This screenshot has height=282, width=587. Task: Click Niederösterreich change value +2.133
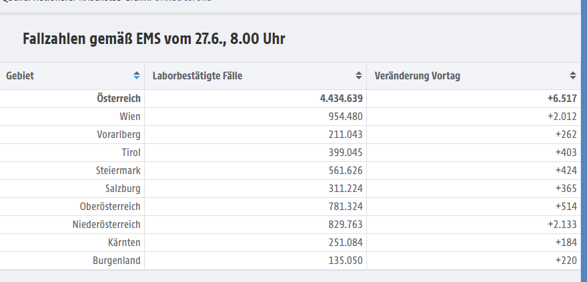pos(562,225)
